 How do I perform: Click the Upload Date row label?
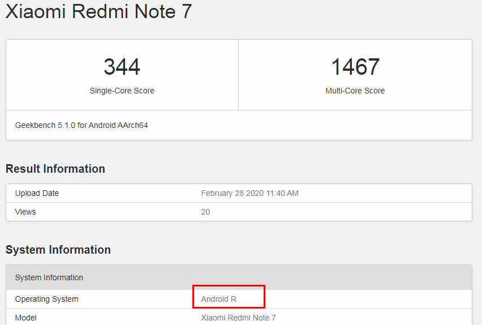37,193
